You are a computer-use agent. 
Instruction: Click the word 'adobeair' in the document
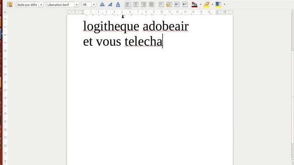point(166,26)
